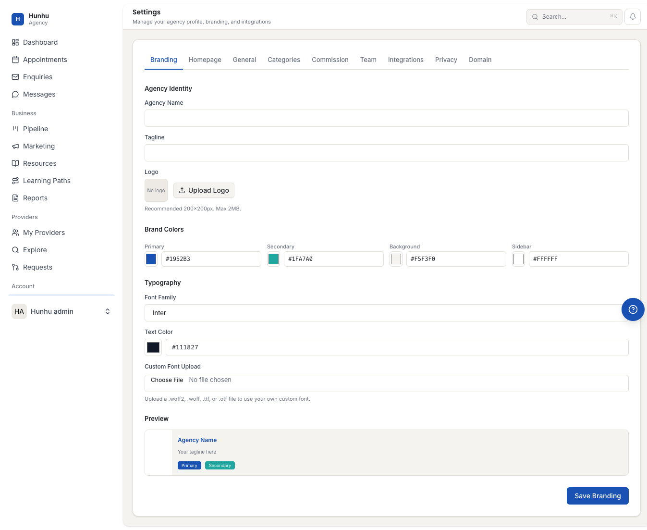Click the 'Your tagline here' preview text
The image size is (647, 530).
tap(197, 452)
